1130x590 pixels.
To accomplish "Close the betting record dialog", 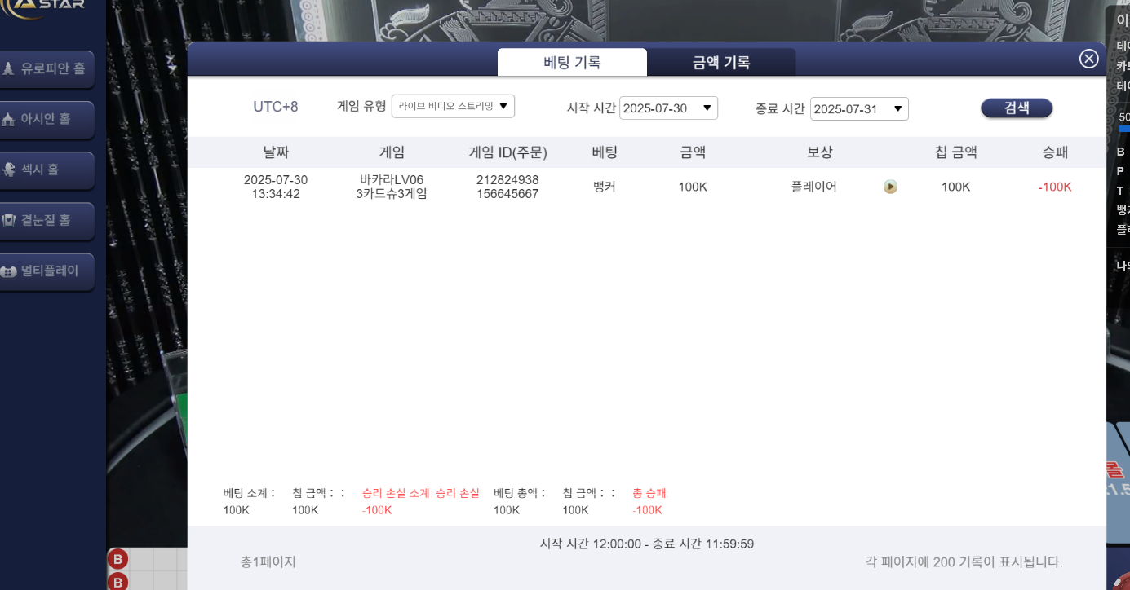I will point(1088,59).
